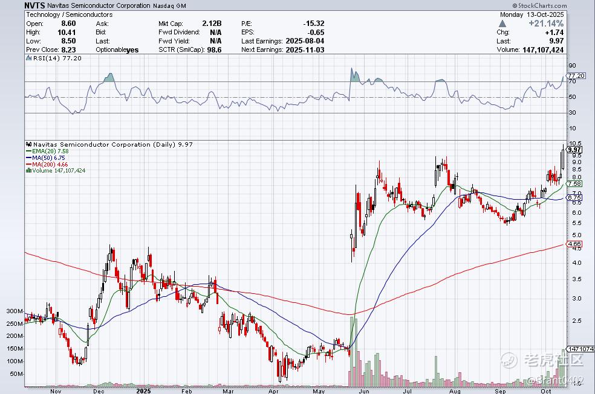Click the MA(200) 4.66 legend entry
595x394 pixels.
(x=47, y=164)
